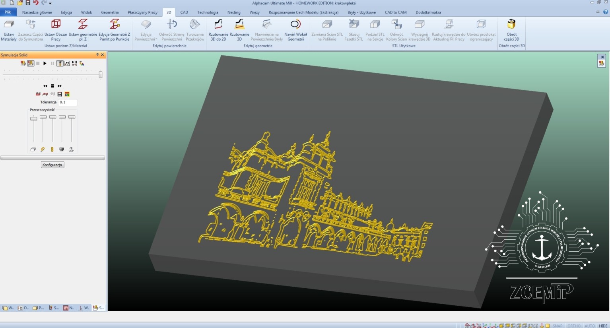Toggle the show tool button in simulation
Screen dimensions: 610x328
(60, 63)
